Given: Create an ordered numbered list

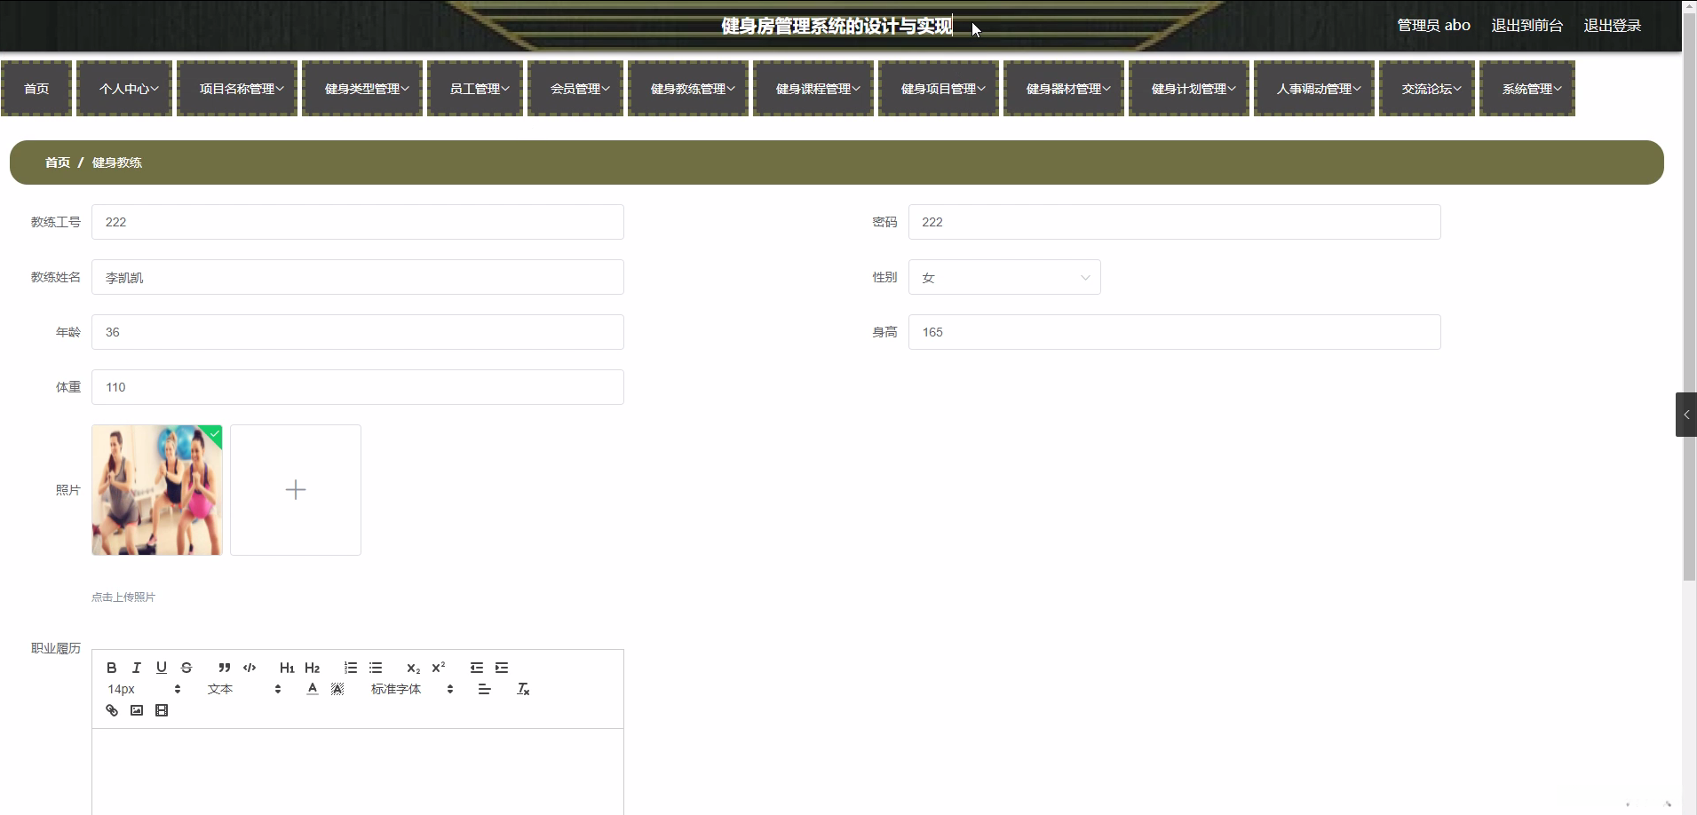Looking at the screenshot, I should (351, 668).
